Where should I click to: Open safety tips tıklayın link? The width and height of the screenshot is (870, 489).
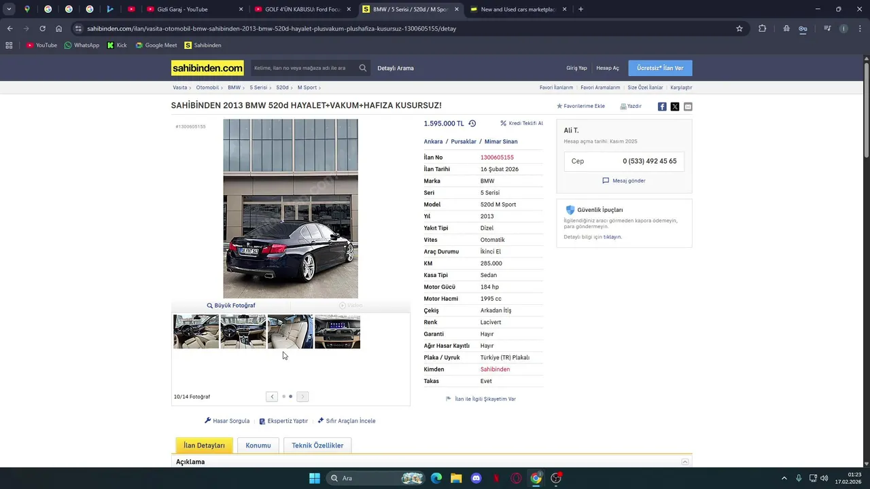[x=612, y=237]
